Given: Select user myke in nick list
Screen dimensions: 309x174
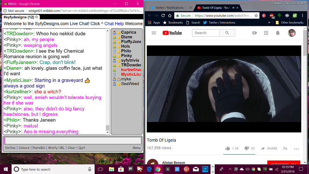Looking at the screenshot, I should click(126, 79).
